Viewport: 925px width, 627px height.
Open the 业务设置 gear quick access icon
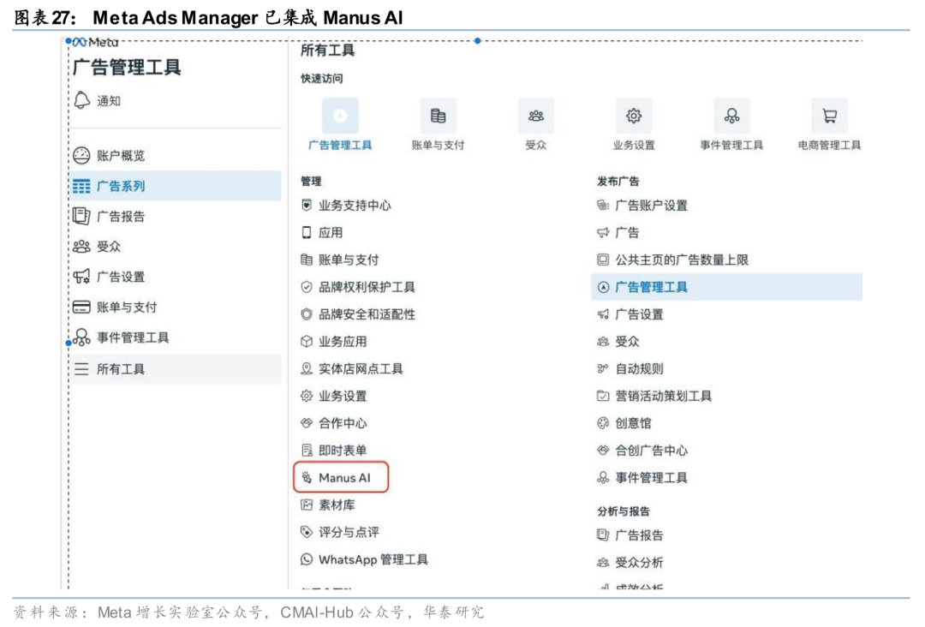634,116
